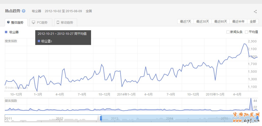262x126 pixels.
Task: Click the monitor icon on PC趋势 tab
Action: click(x=33, y=22)
